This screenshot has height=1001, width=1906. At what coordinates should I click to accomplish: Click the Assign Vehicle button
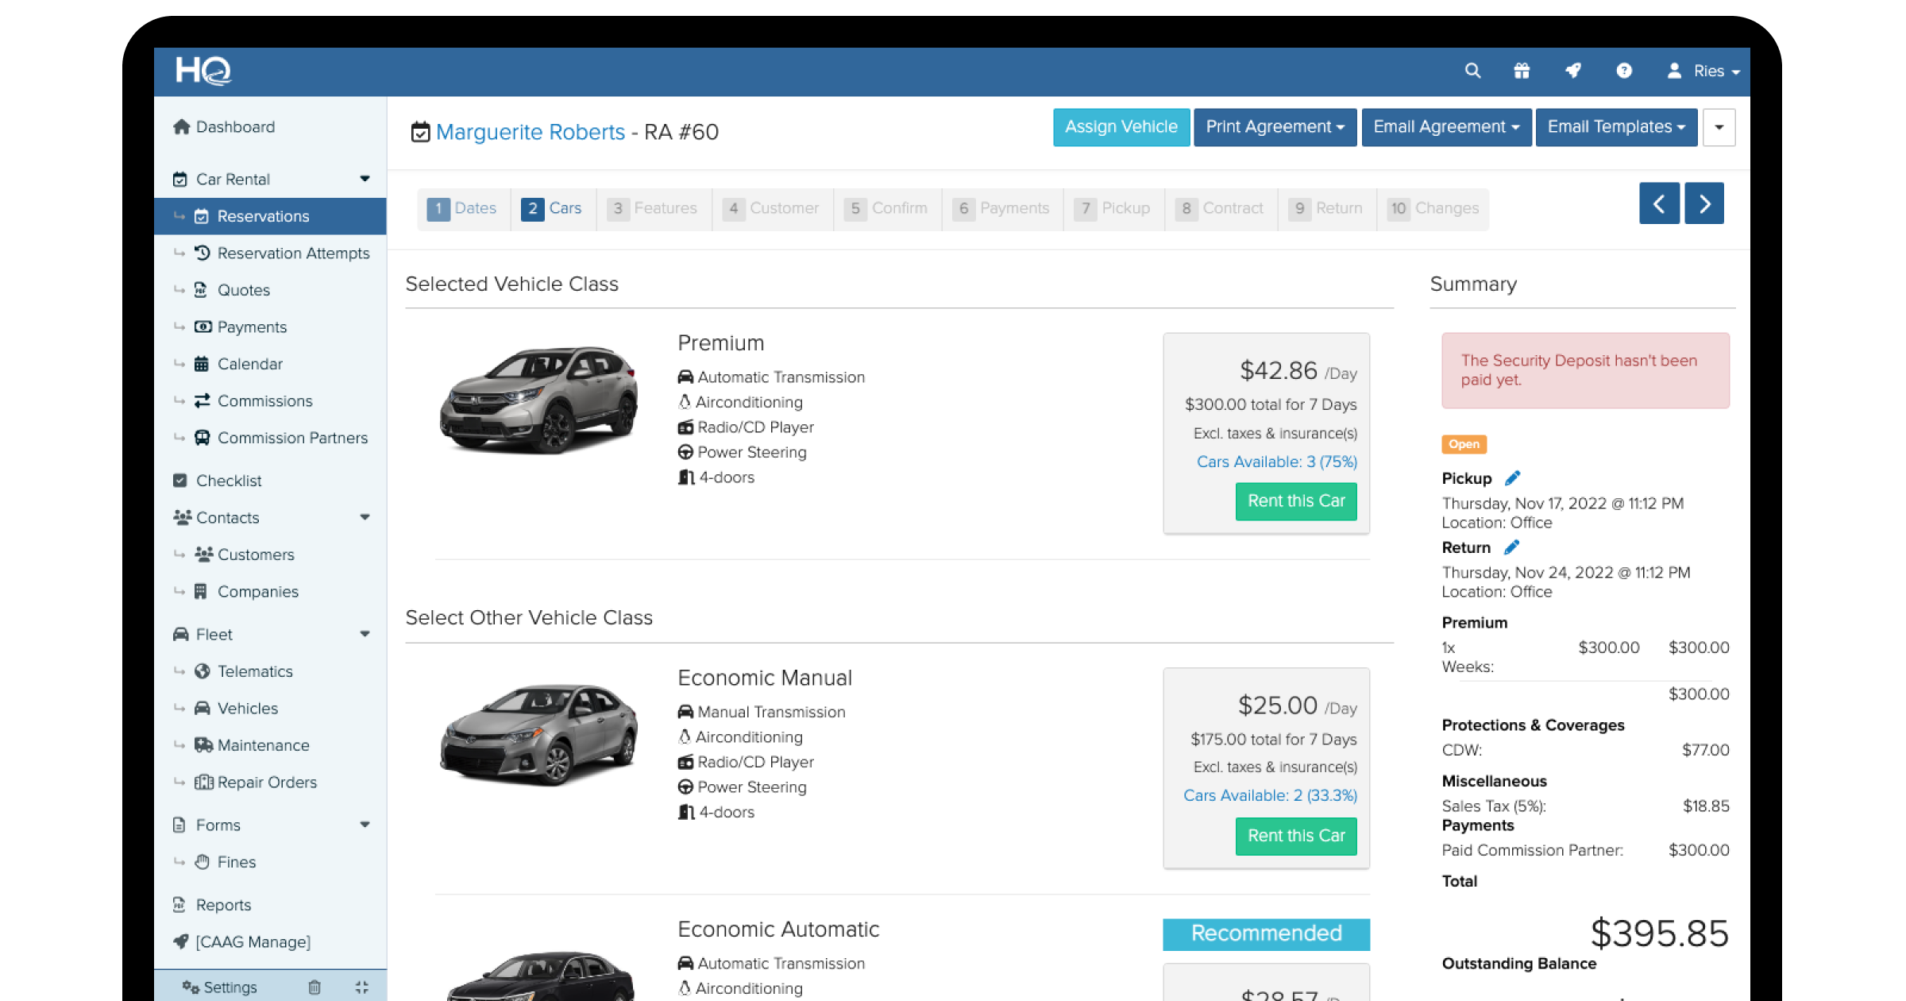(1121, 127)
